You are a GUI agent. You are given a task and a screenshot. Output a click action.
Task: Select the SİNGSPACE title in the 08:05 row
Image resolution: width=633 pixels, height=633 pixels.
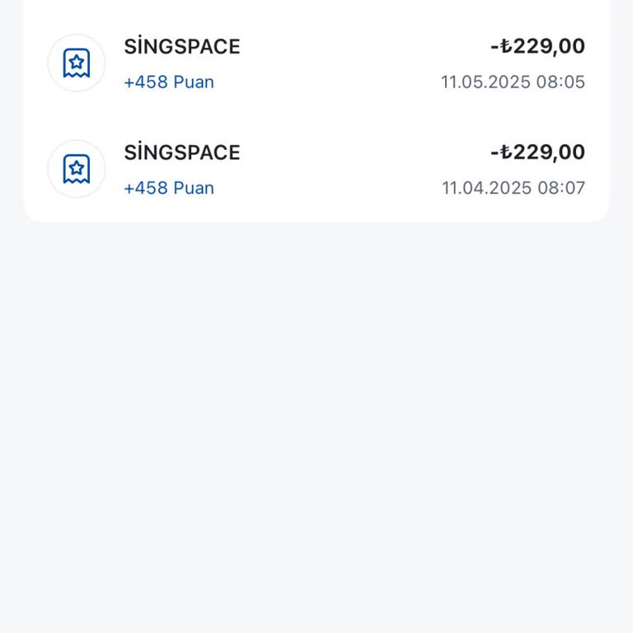click(182, 47)
